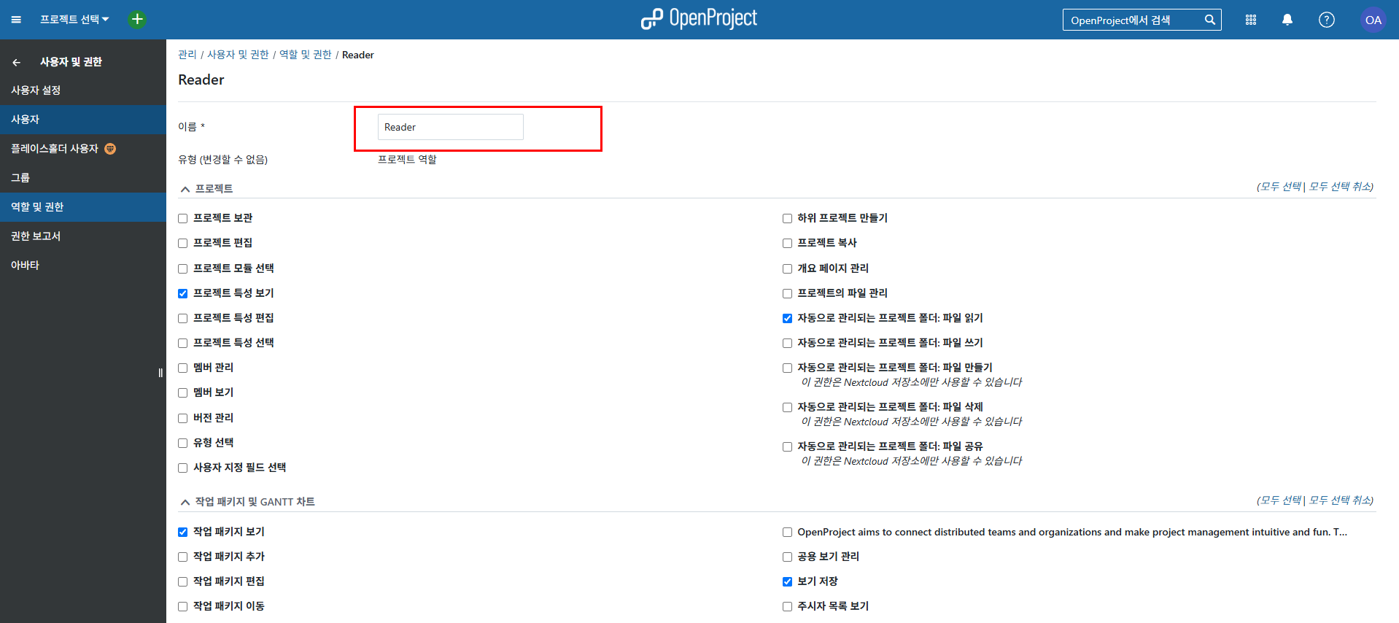Open the hamburger main menu

[x=16, y=20]
